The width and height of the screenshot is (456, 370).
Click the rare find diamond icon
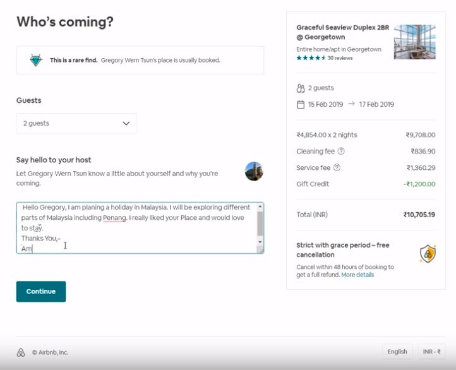(36, 60)
